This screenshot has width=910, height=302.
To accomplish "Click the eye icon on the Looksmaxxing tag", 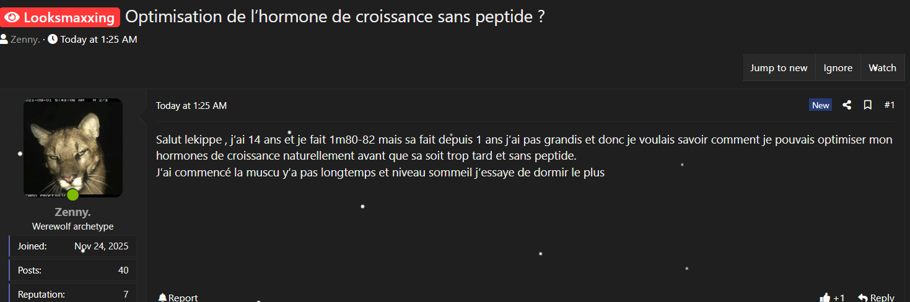I will 12,18.
